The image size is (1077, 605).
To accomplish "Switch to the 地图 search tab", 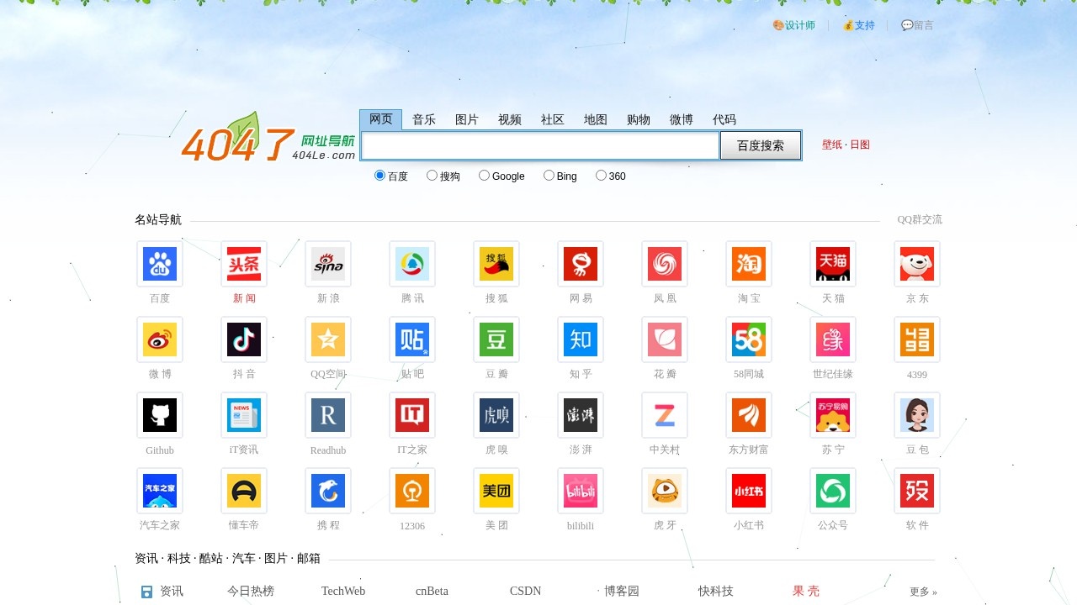I will [596, 119].
